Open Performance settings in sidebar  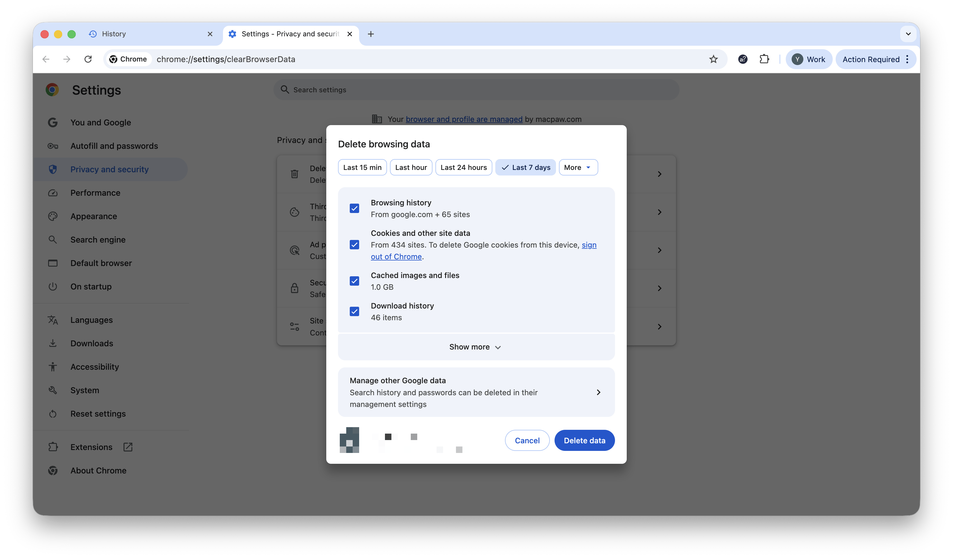coord(95,192)
